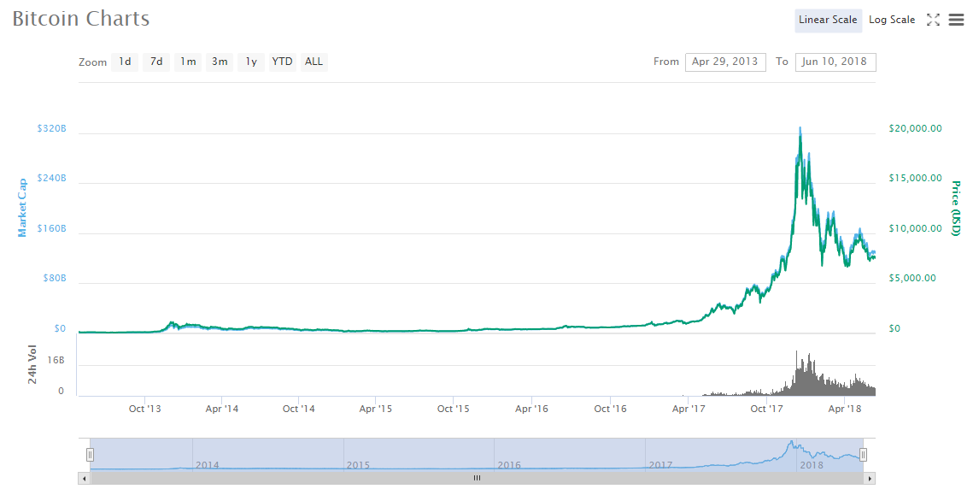This screenshot has height=495, width=979.
Task: Switch chart to Log Scale
Action: 891,20
